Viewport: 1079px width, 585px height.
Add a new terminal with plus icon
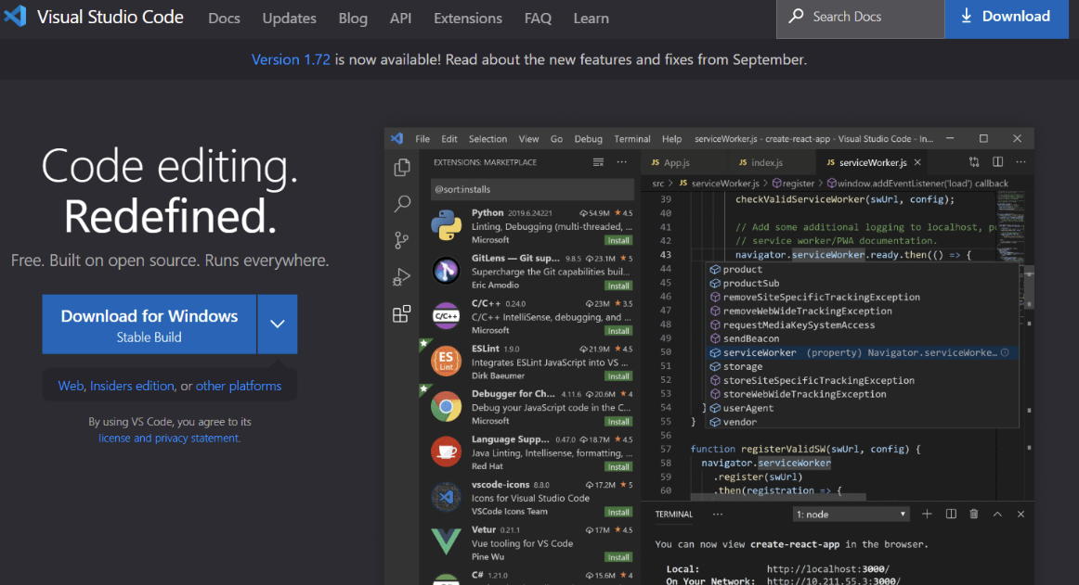click(927, 515)
